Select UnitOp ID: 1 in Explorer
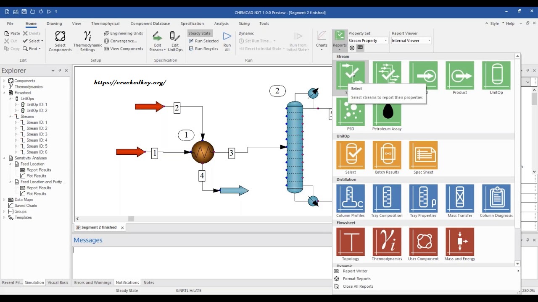This screenshot has width=538, height=302. click(x=37, y=104)
